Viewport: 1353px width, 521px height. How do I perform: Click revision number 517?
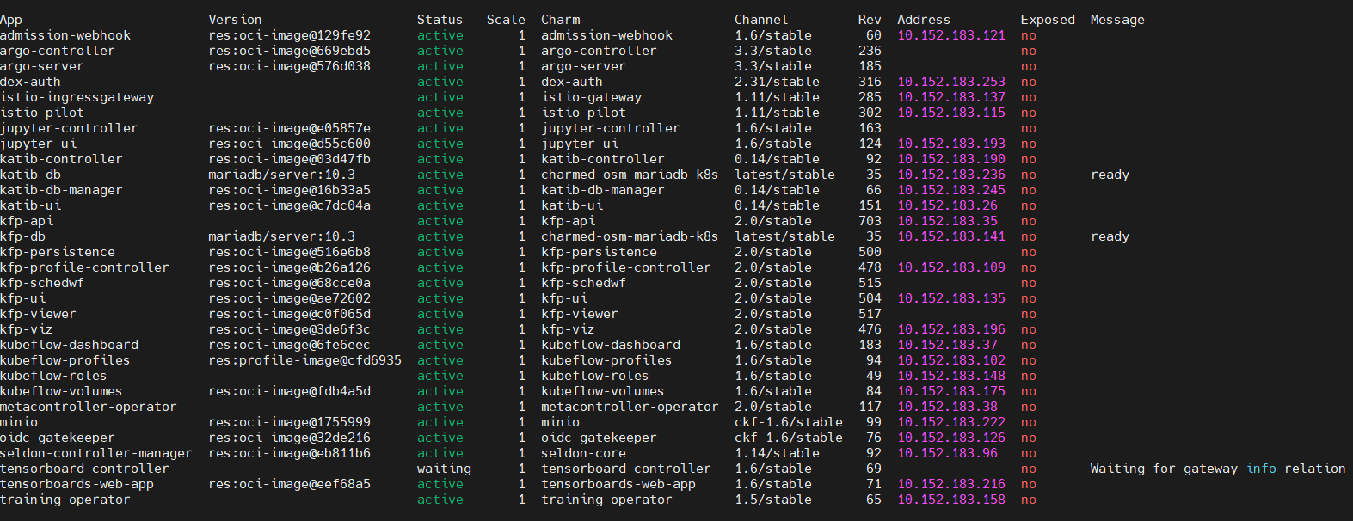click(x=870, y=314)
